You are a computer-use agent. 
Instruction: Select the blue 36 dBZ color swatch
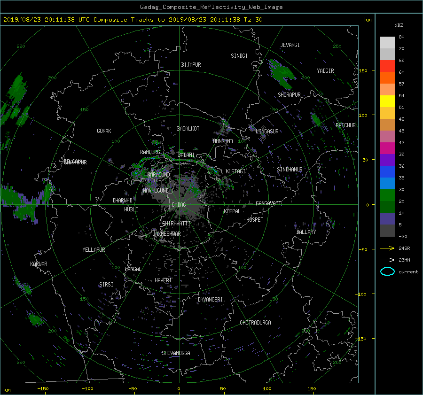387,171
